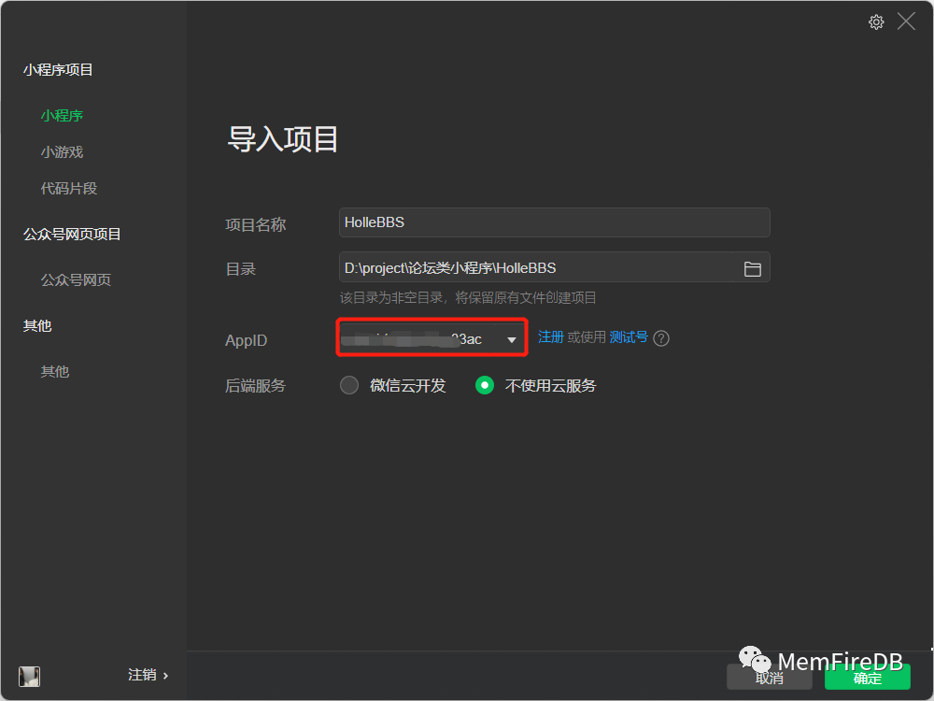
Task: Focus the 项目名称 field with HolleBBS
Action: [x=554, y=222]
